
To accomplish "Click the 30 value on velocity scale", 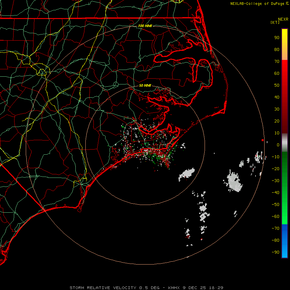I will [277, 109].
